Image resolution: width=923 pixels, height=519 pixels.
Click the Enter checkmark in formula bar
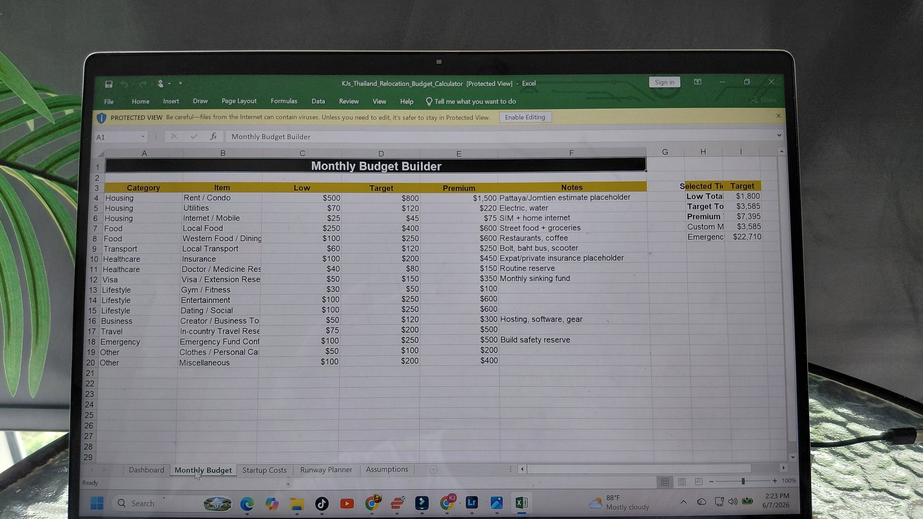(x=194, y=136)
